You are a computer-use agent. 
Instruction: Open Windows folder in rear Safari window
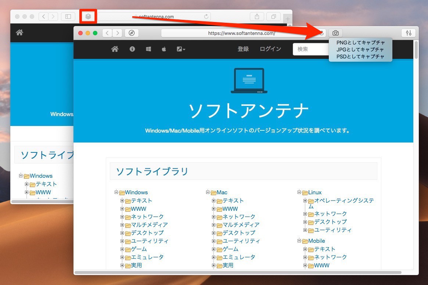tap(41, 176)
